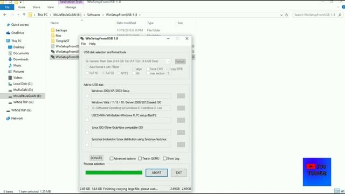Open the Recent locations dropdown arrow

click(18, 15)
